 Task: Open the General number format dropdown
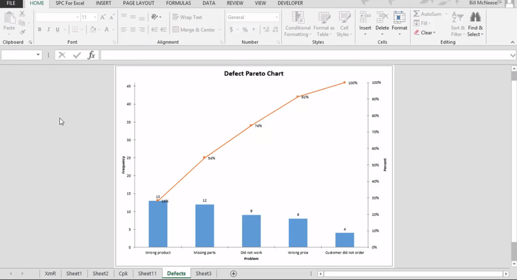[276, 17]
